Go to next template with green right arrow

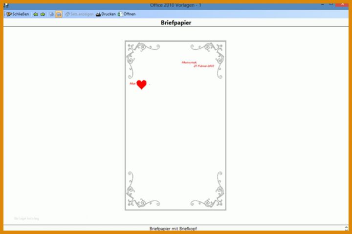tap(43, 14)
